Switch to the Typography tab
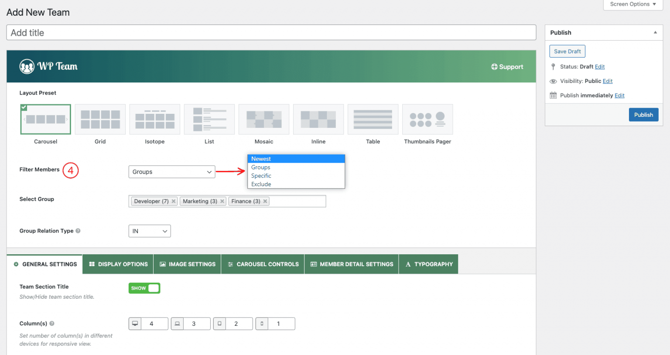 (428, 264)
